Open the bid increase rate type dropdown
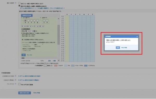The image size is (156, 99). 26,31
